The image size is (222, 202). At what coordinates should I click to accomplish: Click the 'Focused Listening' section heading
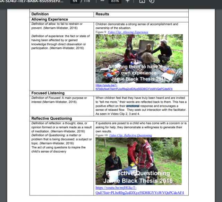coord(48,93)
